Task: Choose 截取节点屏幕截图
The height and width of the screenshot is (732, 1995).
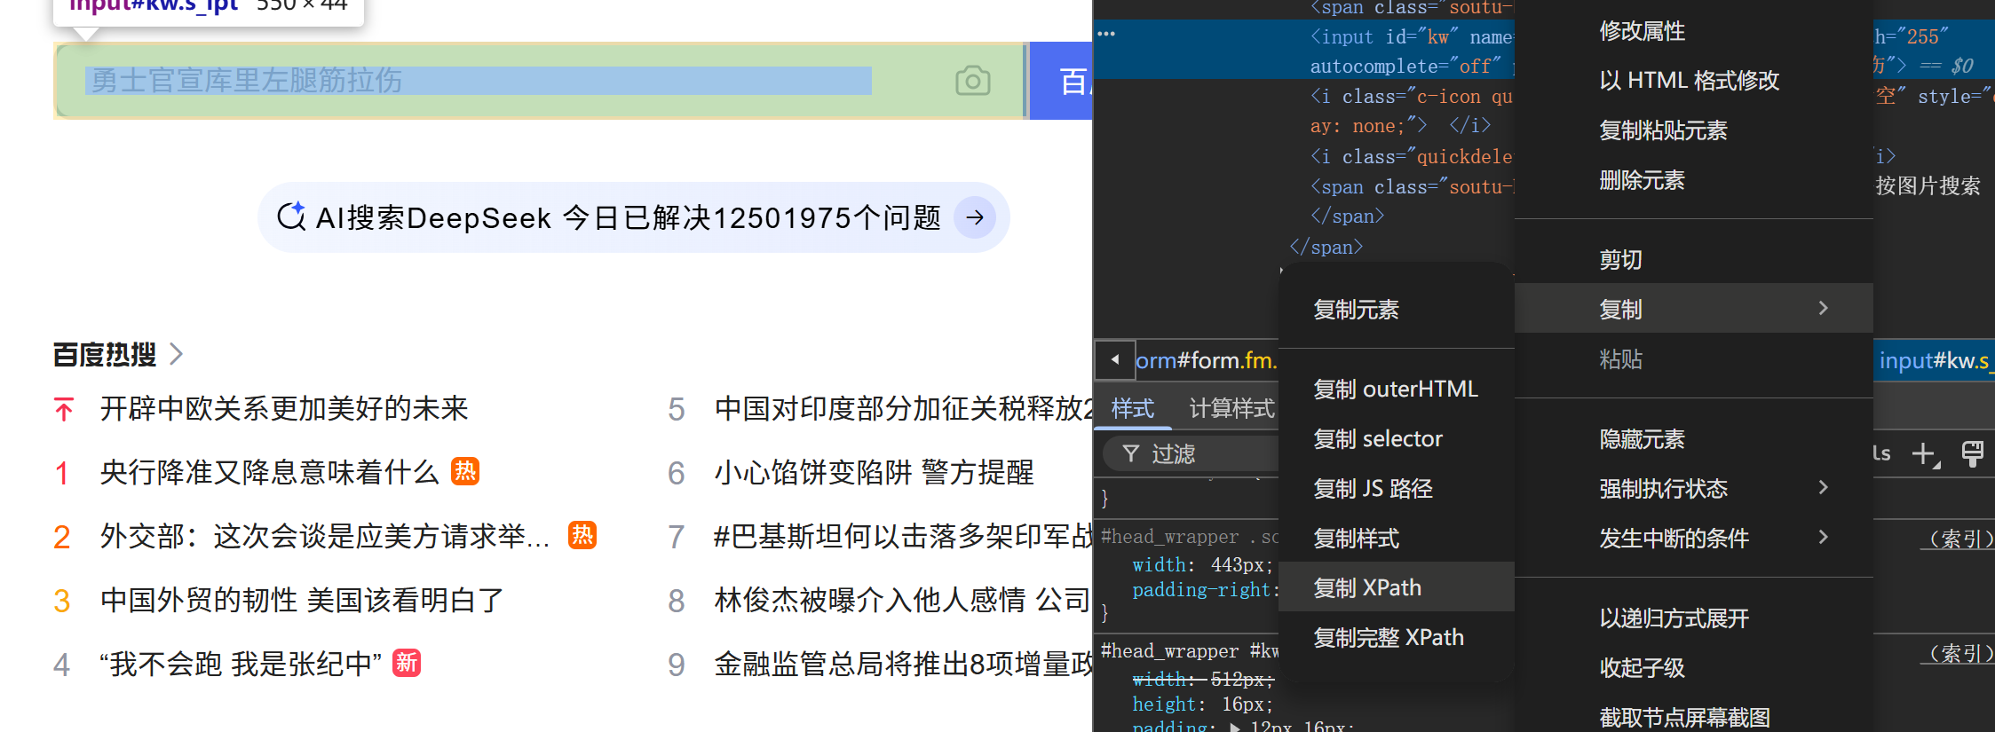Action: [x=1684, y=717]
